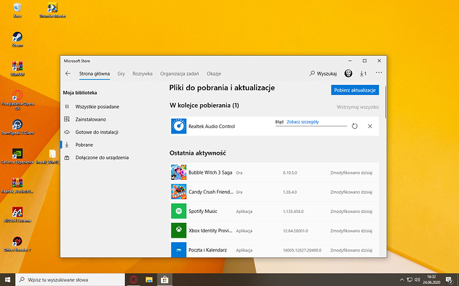Switch to the Gry tab

pos(121,74)
